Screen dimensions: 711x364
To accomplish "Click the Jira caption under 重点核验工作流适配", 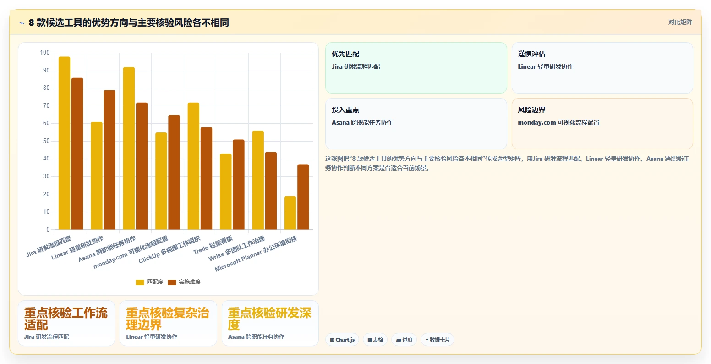I will click(x=47, y=337).
